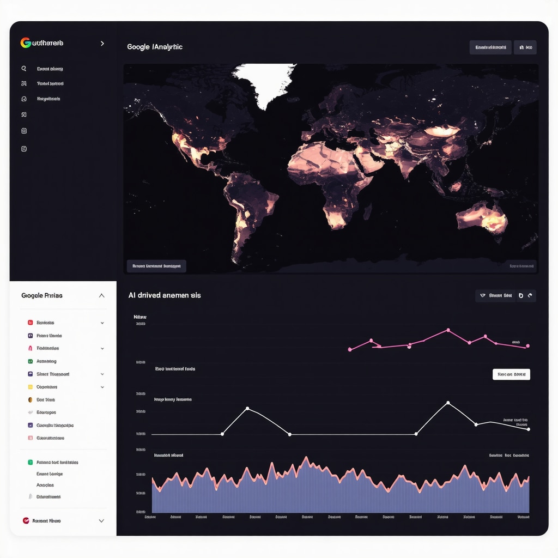Select the brown oval icon entry

point(31,399)
